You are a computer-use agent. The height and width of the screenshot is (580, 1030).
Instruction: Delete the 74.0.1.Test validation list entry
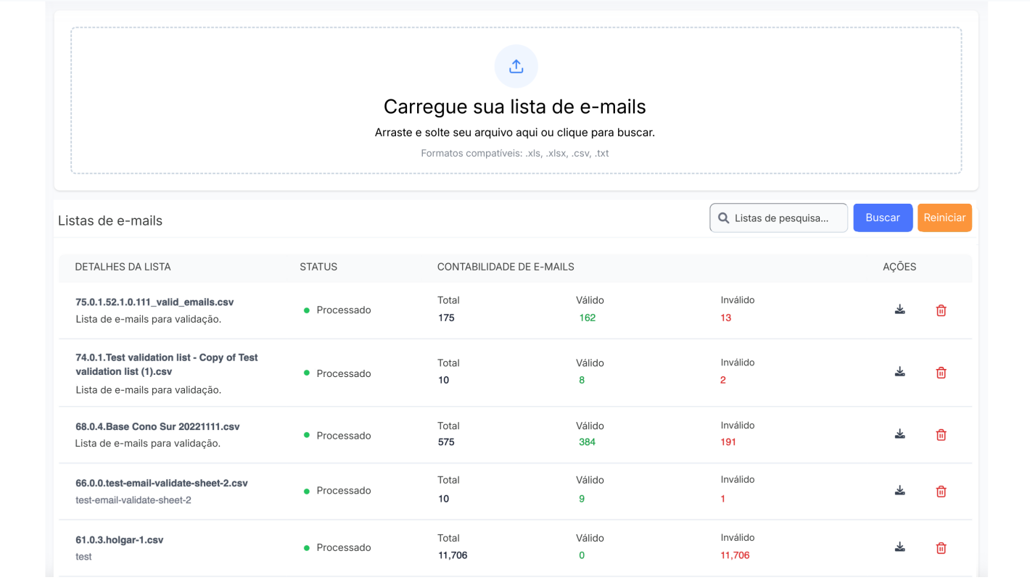point(941,373)
